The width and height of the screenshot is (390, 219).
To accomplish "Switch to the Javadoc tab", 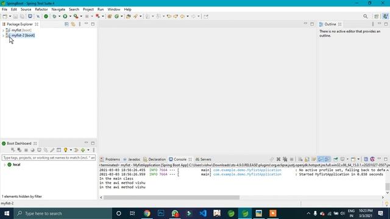I will [132, 159].
